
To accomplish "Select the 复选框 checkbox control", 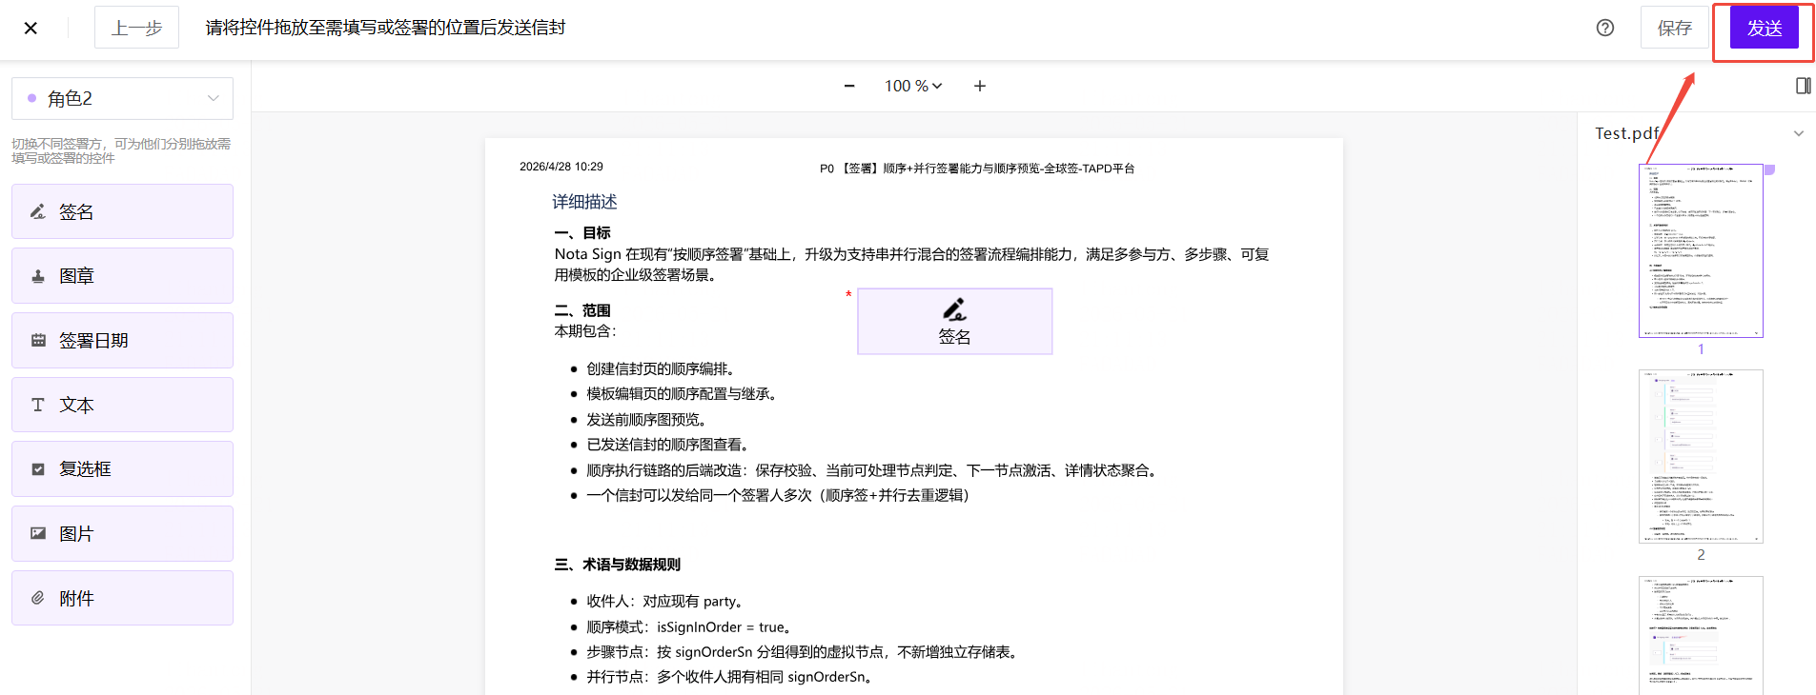I will point(122,469).
